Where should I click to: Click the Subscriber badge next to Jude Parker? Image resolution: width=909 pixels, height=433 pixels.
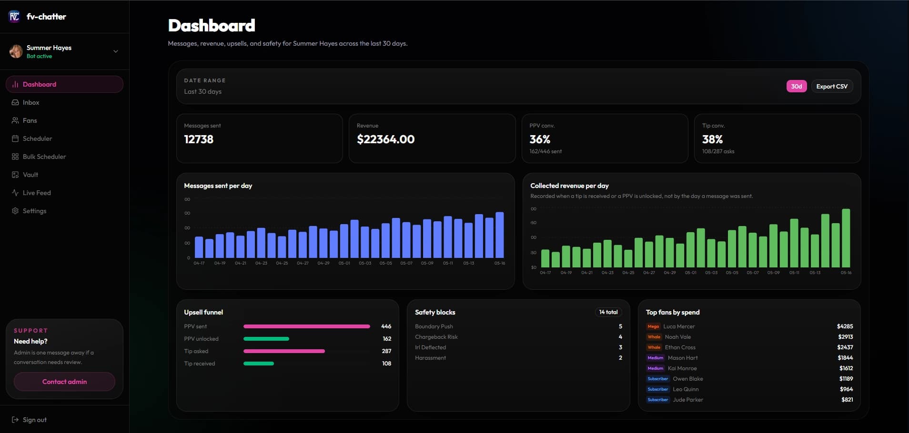(658, 400)
